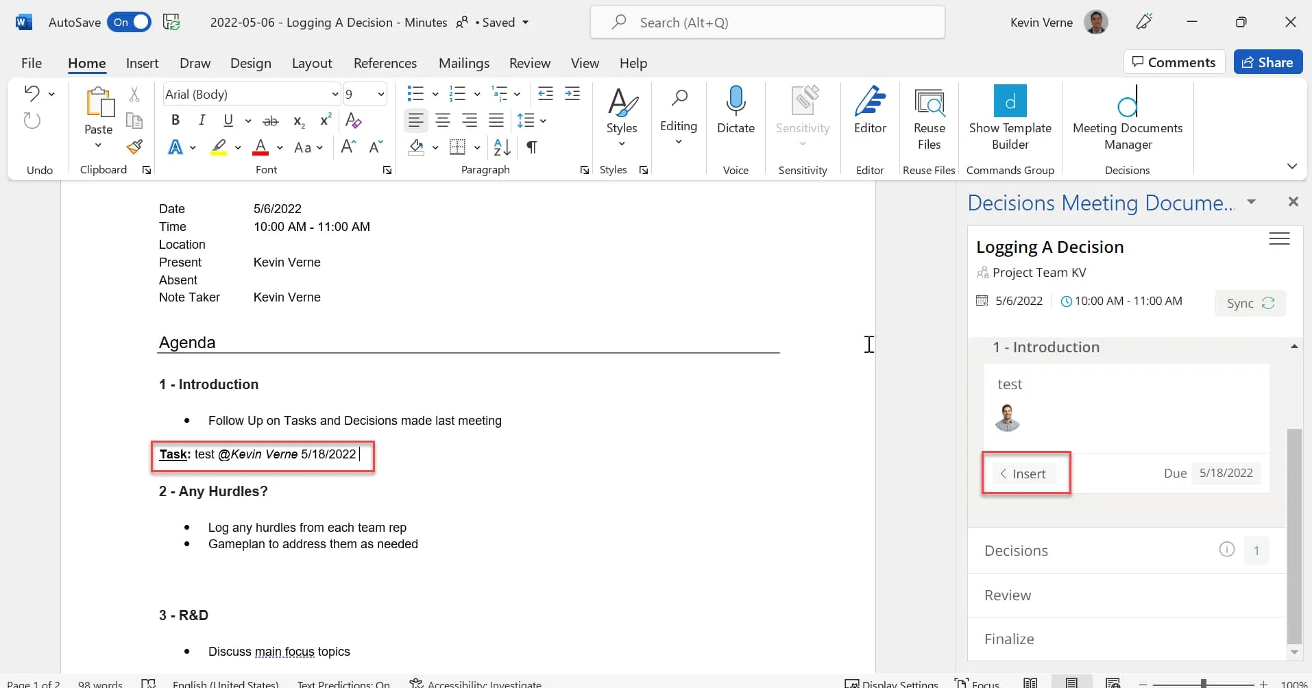Image resolution: width=1312 pixels, height=688 pixels.
Task: Toggle bold formatting
Action: [x=175, y=121]
